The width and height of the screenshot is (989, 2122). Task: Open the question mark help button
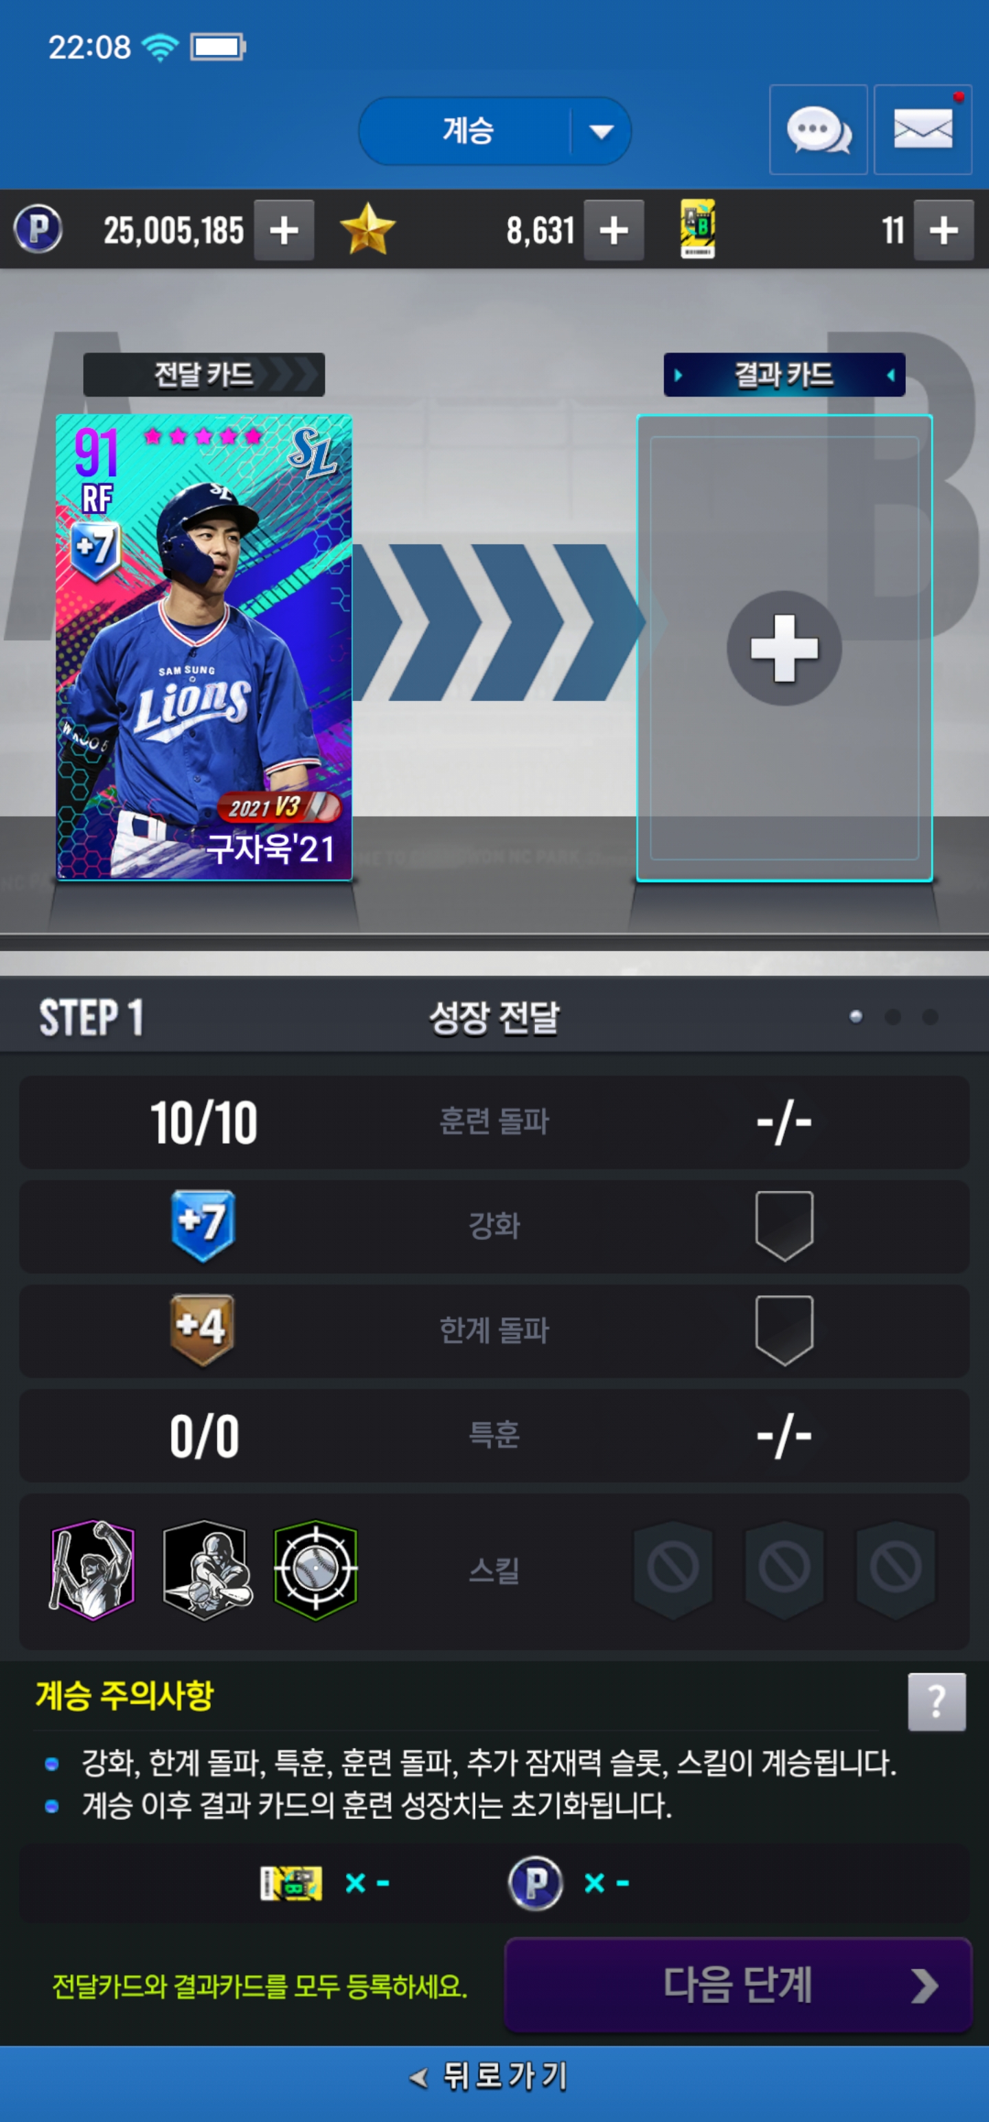point(936,1702)
